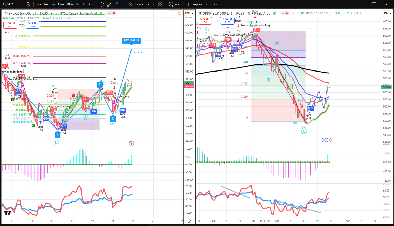
Task: Click the Star button at the top right
Action: pos(385,4)
